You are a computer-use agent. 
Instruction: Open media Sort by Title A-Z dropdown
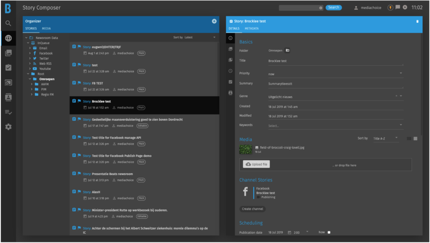click(385, 138)
